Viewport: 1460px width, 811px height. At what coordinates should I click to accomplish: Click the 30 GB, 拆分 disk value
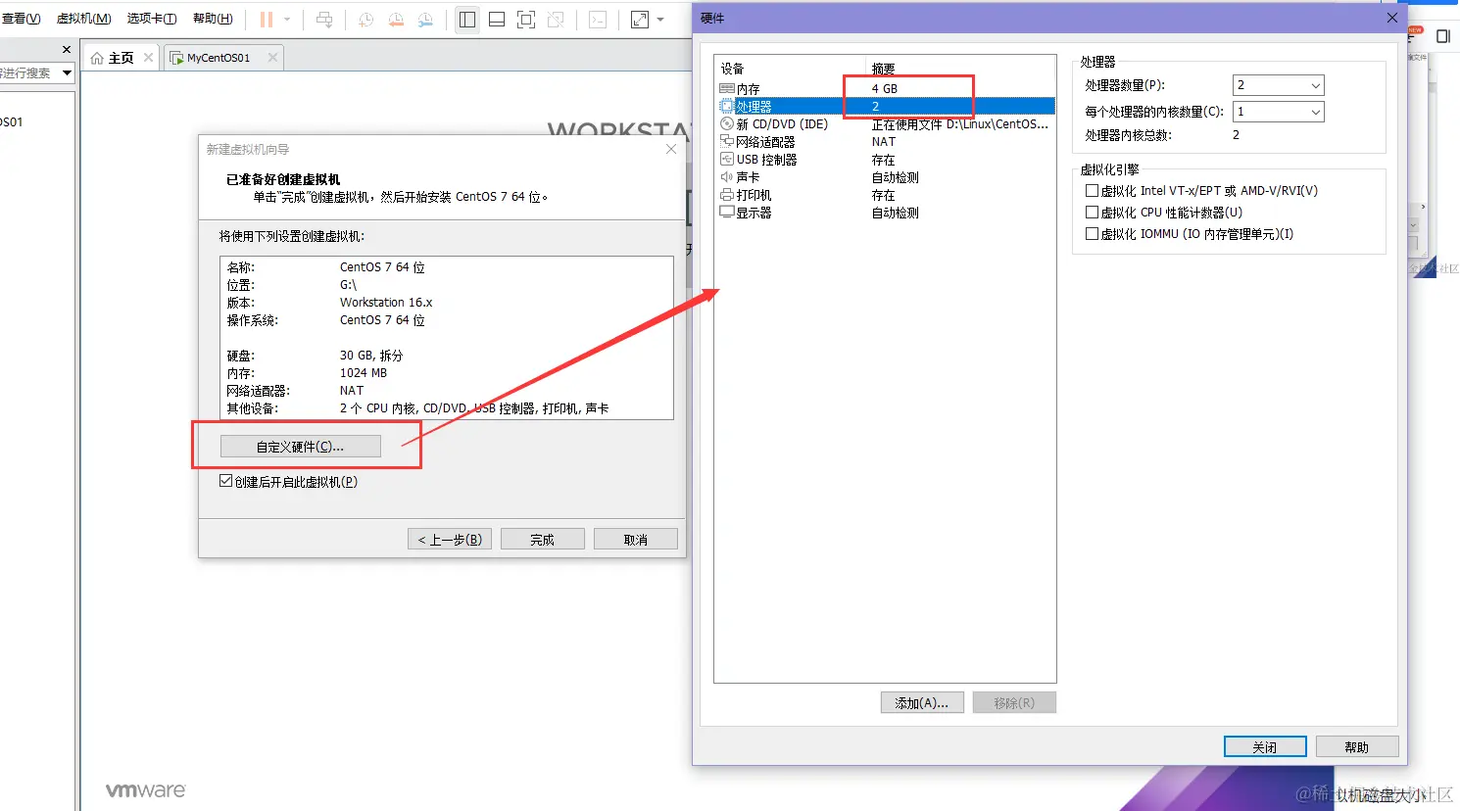pyautogui.click(x=371, y=356)
